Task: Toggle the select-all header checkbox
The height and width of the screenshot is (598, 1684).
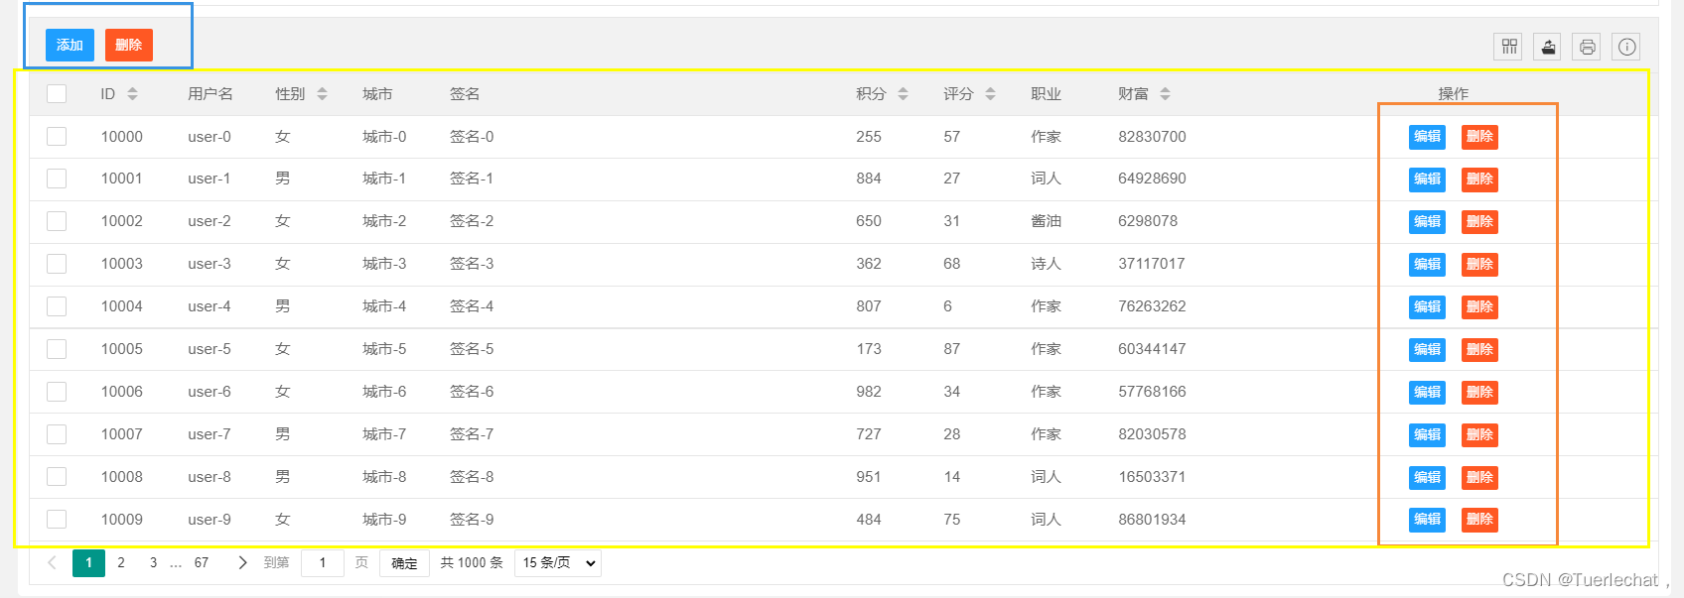Action: coord(57,94)
